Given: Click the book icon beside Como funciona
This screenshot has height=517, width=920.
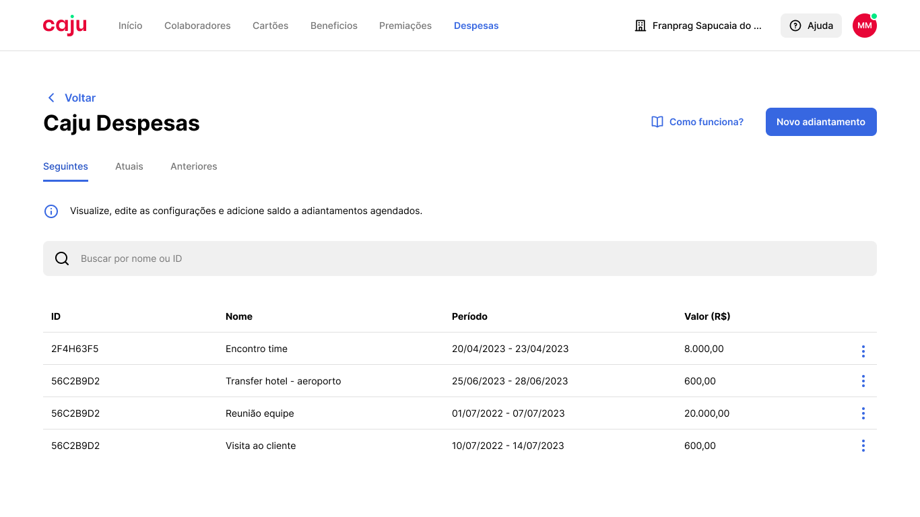Looking at the screenshot, I should click(657, 122).
